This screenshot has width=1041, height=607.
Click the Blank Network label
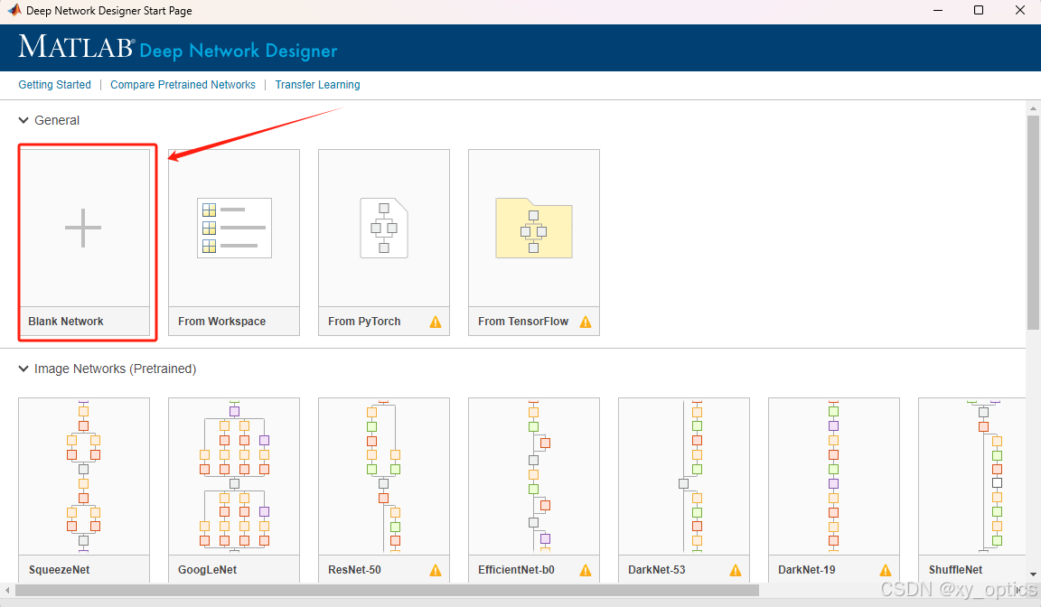pos(66,321)
